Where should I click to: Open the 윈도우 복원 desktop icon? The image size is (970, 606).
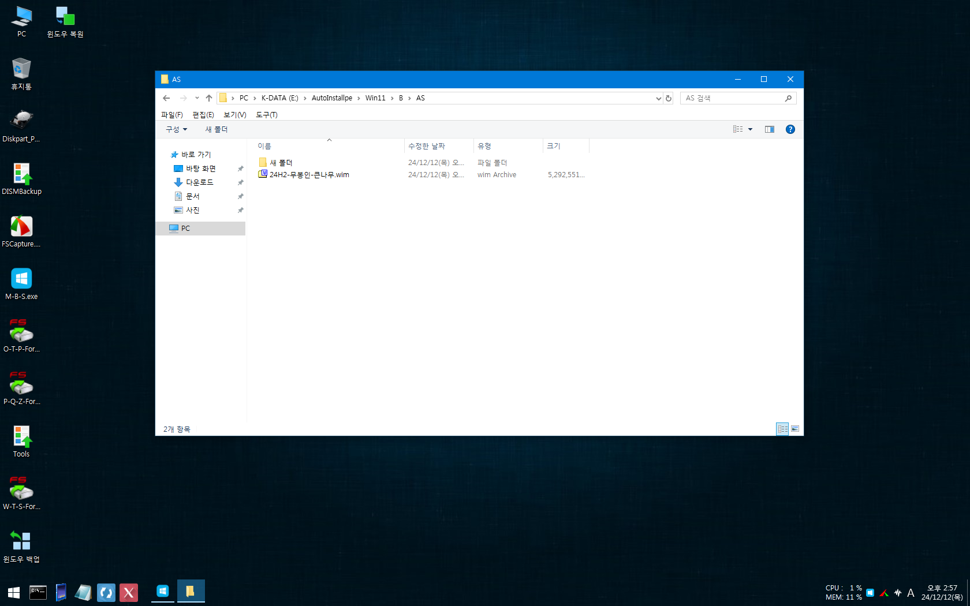point(65,21)
